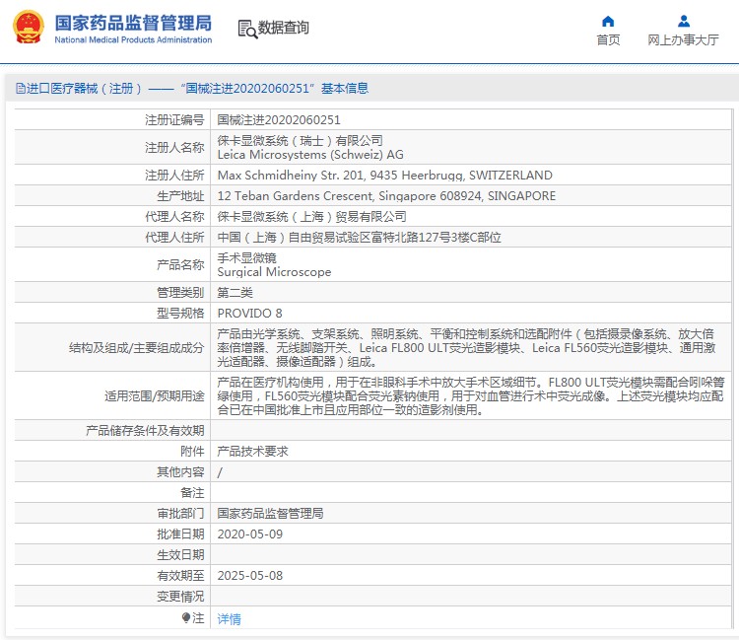Image resolution: width=739 pixels, height=640 pixels.
Task: Select 徕卡显微系统（上海）贸易有限公司 agent name
Action: [311, 217]
